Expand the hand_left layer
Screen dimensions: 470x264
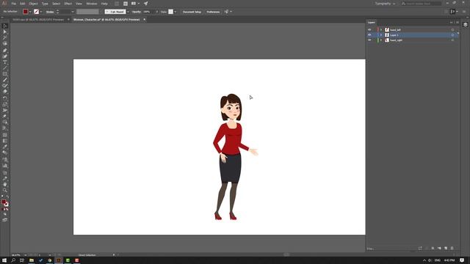(x=381, y=30)
